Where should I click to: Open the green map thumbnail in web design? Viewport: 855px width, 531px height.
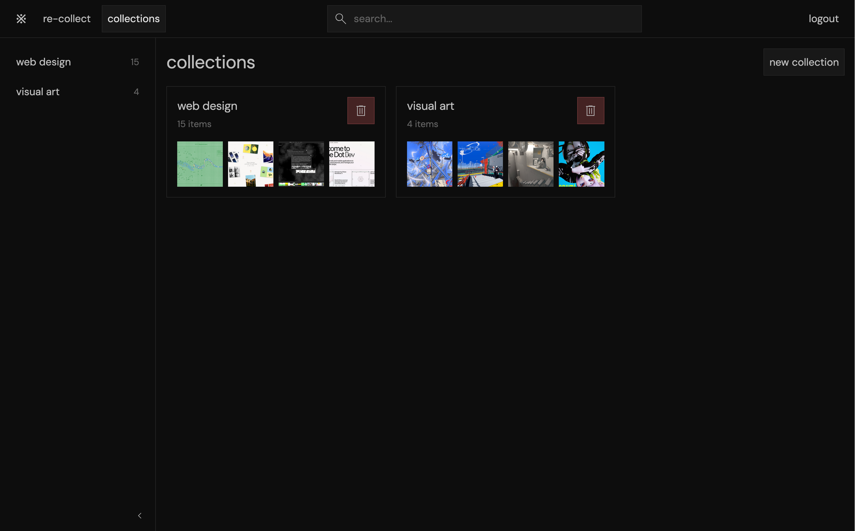pyautogui.click(x=199, y=164)
